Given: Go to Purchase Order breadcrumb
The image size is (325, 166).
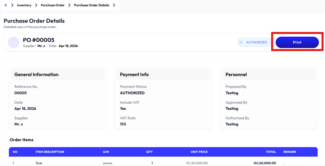Looking at the screenshot, I should pyautogui.click(x=53, y=5).
